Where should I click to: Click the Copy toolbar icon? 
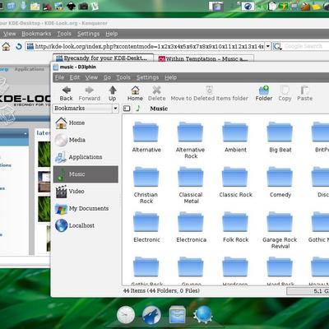285,94
